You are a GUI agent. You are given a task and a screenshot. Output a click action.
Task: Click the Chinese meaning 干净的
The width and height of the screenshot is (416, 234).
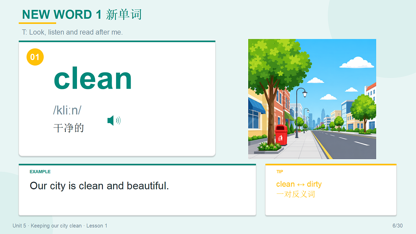tap(69, 128)
